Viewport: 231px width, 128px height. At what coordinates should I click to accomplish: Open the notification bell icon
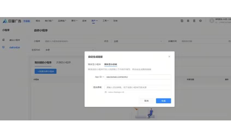click(188, 21)
